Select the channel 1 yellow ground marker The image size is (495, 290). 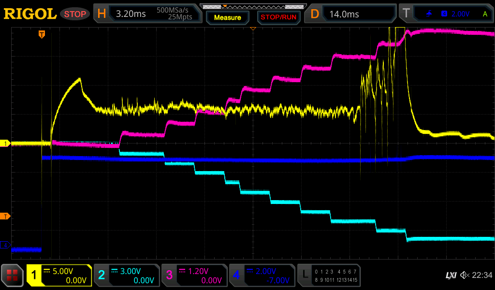5,144
